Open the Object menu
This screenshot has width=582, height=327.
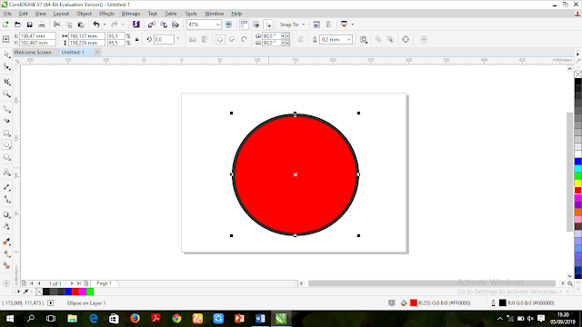point(84,14)
